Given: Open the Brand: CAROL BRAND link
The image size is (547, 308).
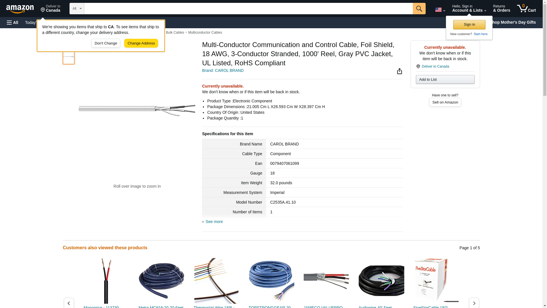Looking at the screenshot, I should click(223, 70).
